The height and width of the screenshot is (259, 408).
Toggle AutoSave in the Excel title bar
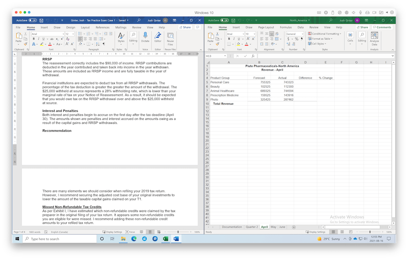tap(224, 20)
